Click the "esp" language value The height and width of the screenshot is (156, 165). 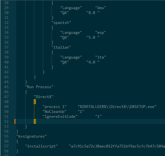coord(101,32)
